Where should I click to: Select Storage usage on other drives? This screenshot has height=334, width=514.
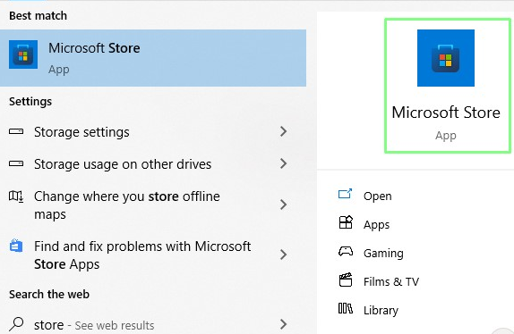(x=153, y=164)
